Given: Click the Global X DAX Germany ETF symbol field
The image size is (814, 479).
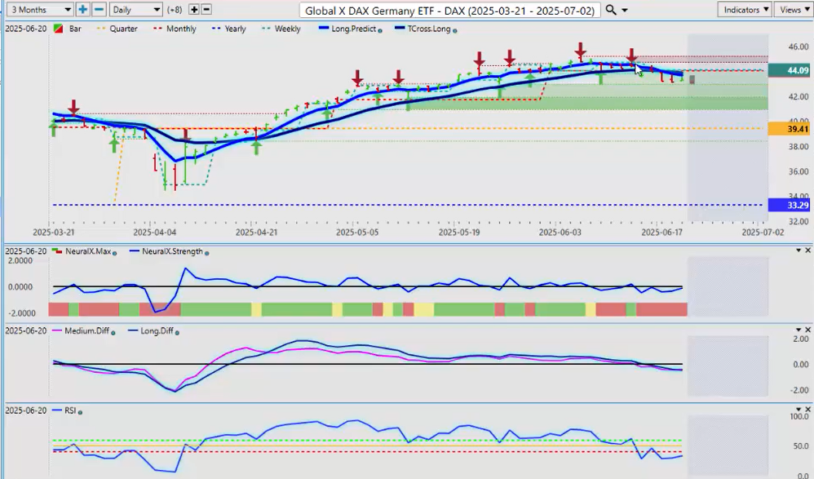Looking at the screenshot, I should click(x=449, y=11).
